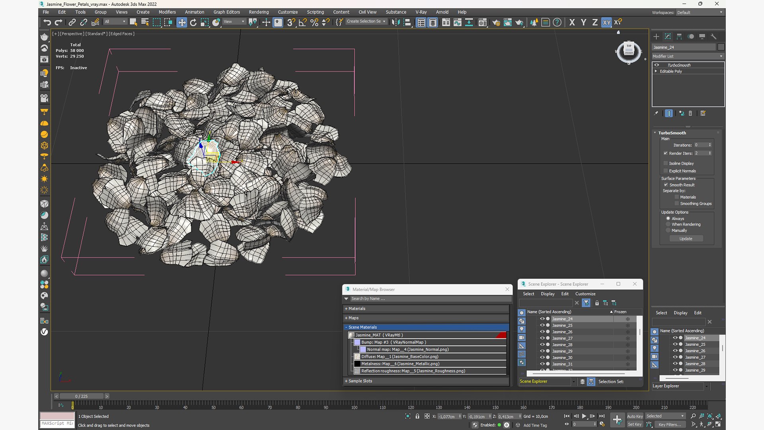Screen dimensions: 764x430
Task: Click the Update button in TurboSmooth
Action: [x=686, y=238]
